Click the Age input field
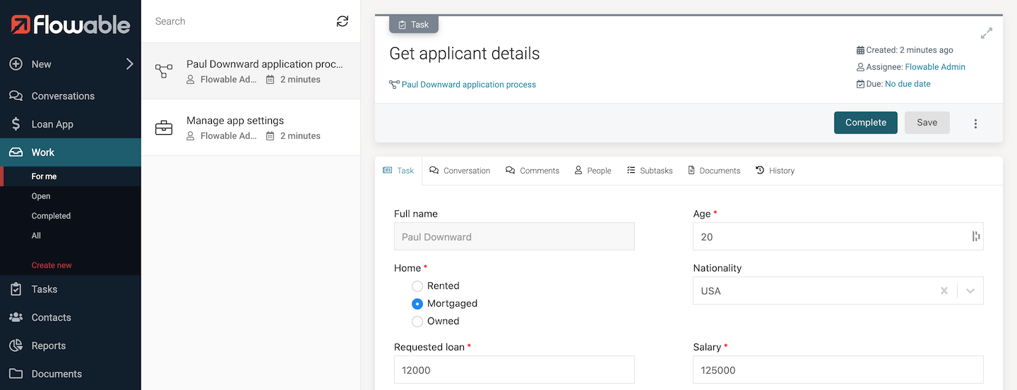This screenshot has width=1017, height=390. [x=838, y=237]
